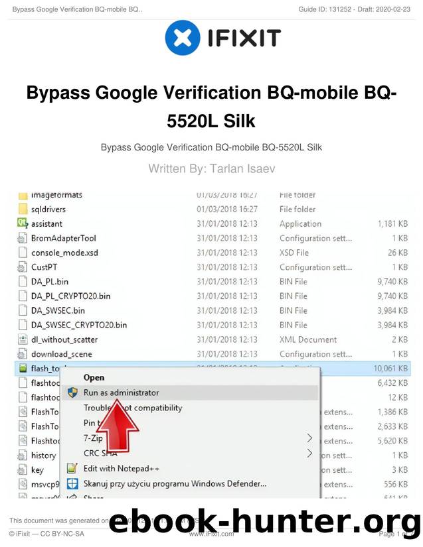Viewport: 423px width, 547px height.
Task: Select the sqldrivers folder icon
Action: [x=23, y=209]
